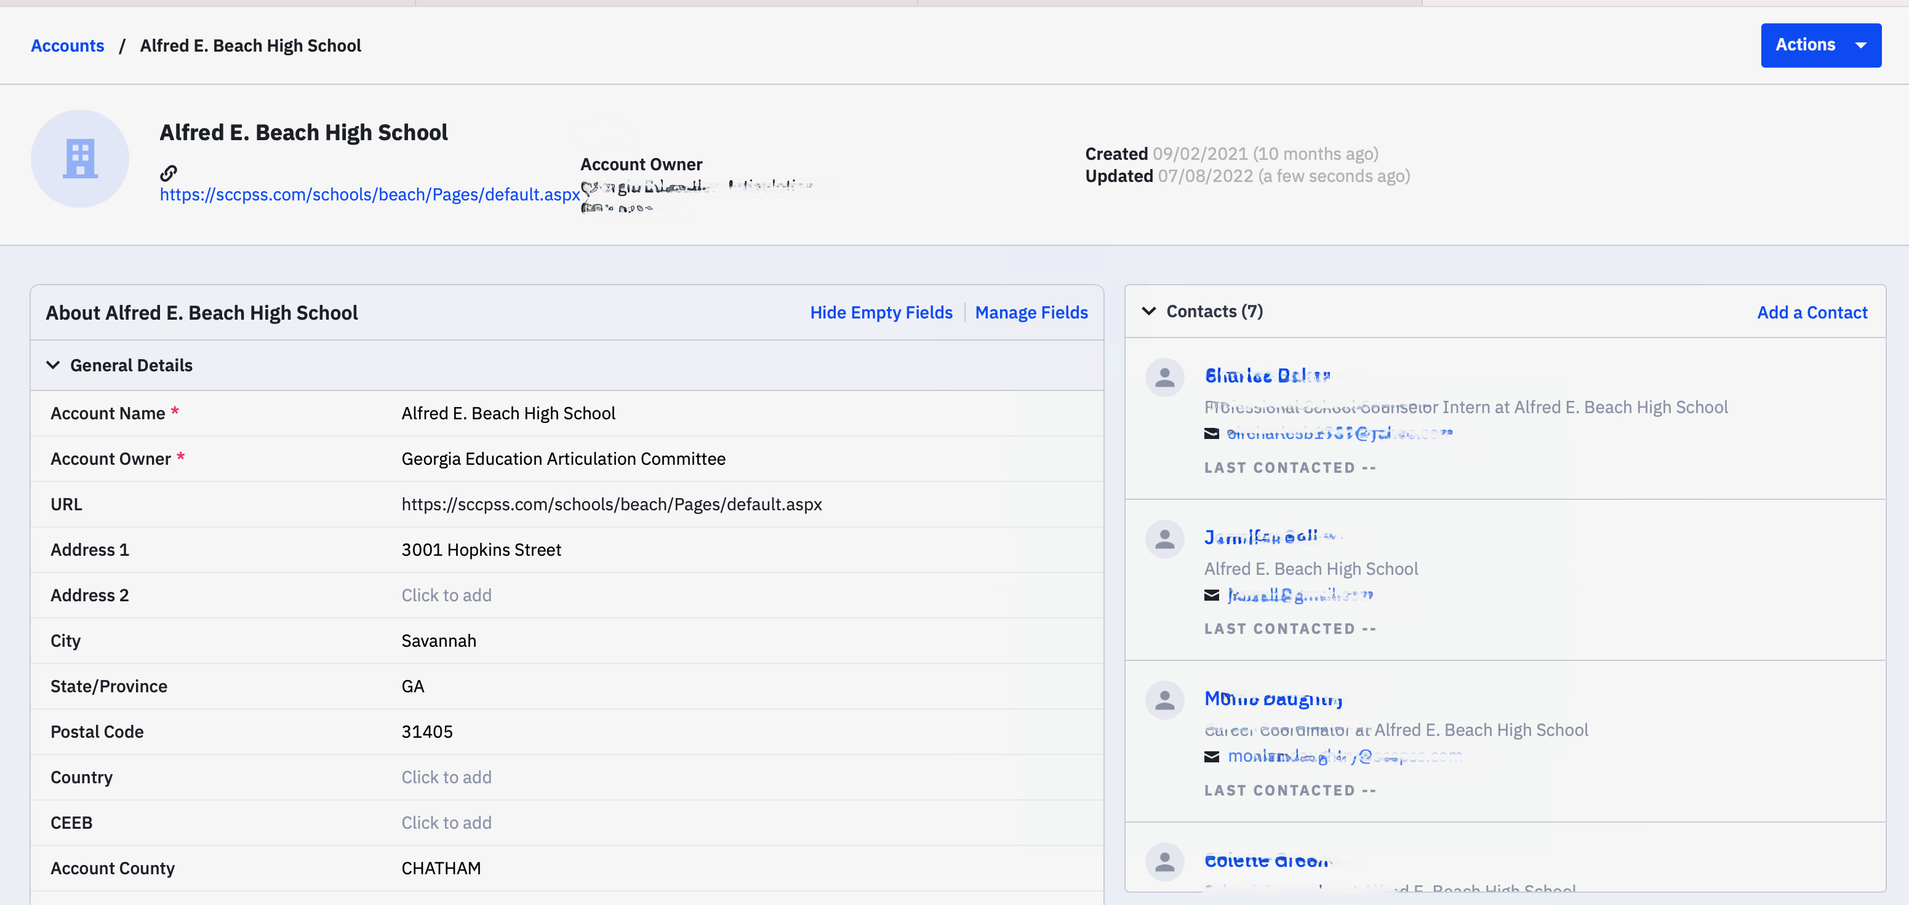Screen dimensions: 1909x905
Task: Edit the Postal Code value 31405
Action: 427,732
